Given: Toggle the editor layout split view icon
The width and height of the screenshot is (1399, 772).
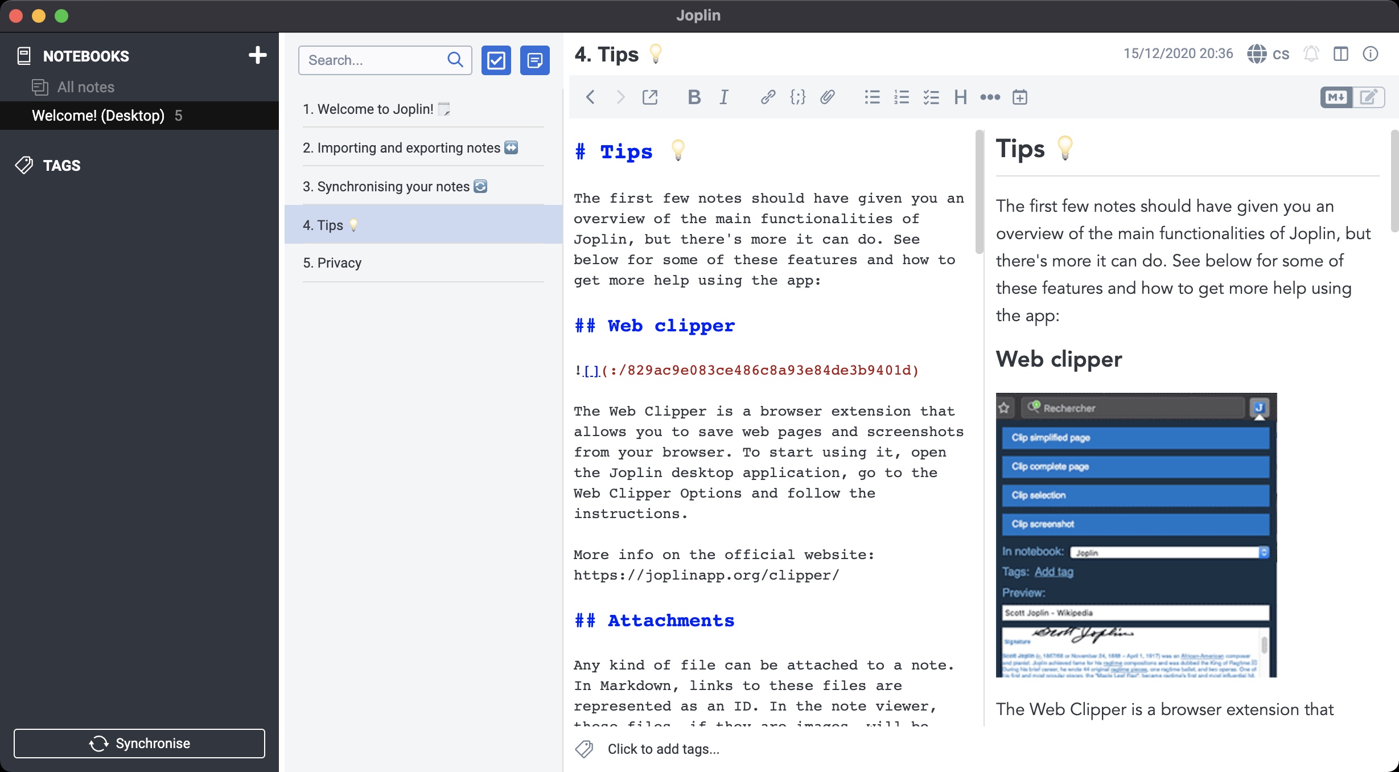Looking at the screenshot, I should 1340,54.
